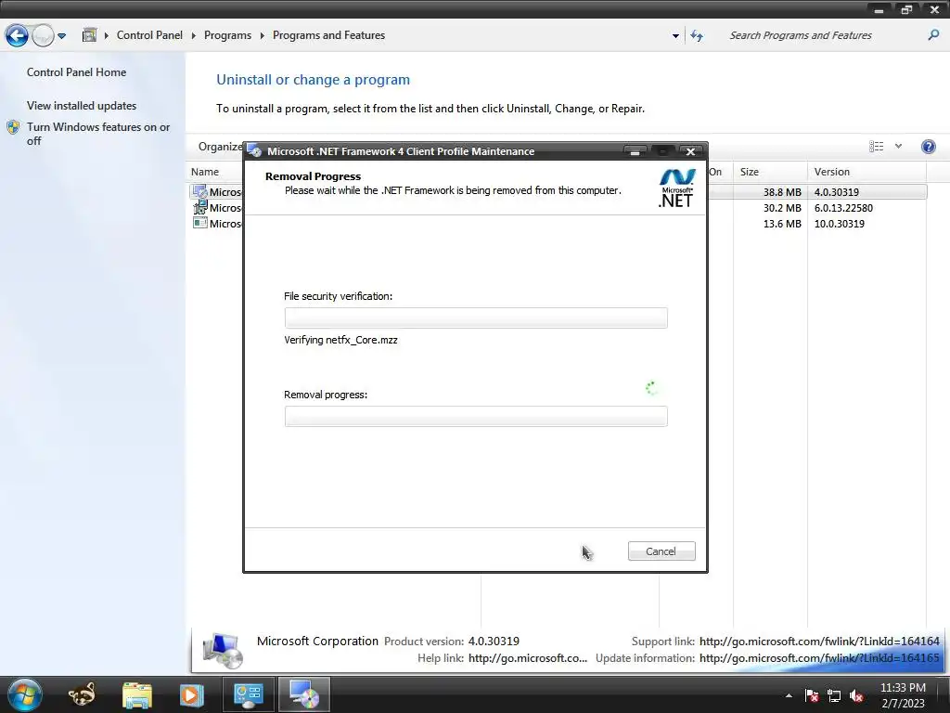Image resolution: width=950 pixels, height=713 pixels.
Task: Click the third program's icon in list
Action: pyautogui.click(x=200, y=223)
